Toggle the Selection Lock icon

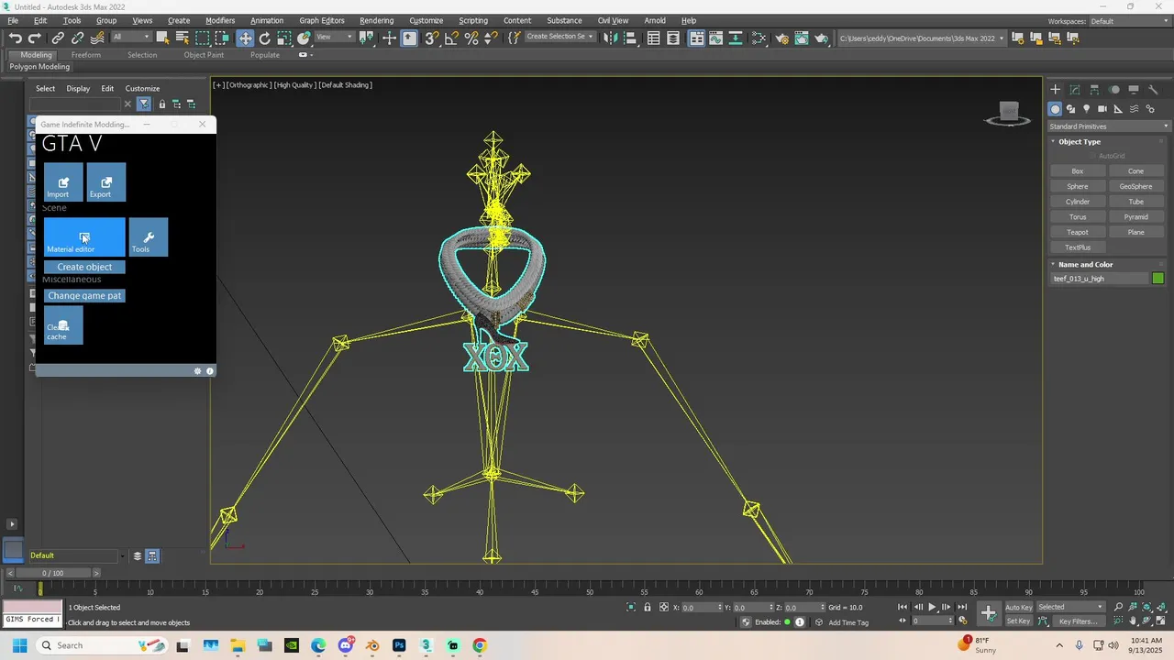coord(648,607)
